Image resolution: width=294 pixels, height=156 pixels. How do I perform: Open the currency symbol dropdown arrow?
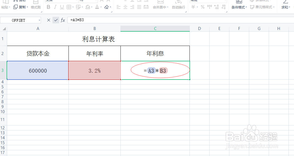197,7
